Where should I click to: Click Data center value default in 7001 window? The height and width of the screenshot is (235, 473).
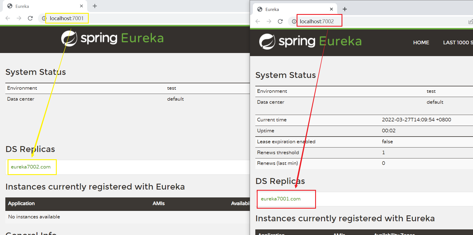point(176,99)
